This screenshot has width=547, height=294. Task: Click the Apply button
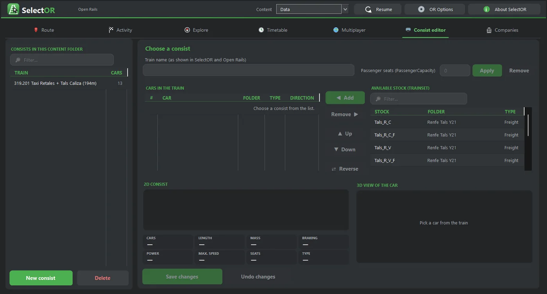(487, 71)
